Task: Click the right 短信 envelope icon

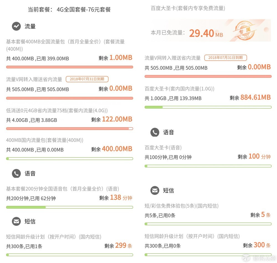Action: 155,191
